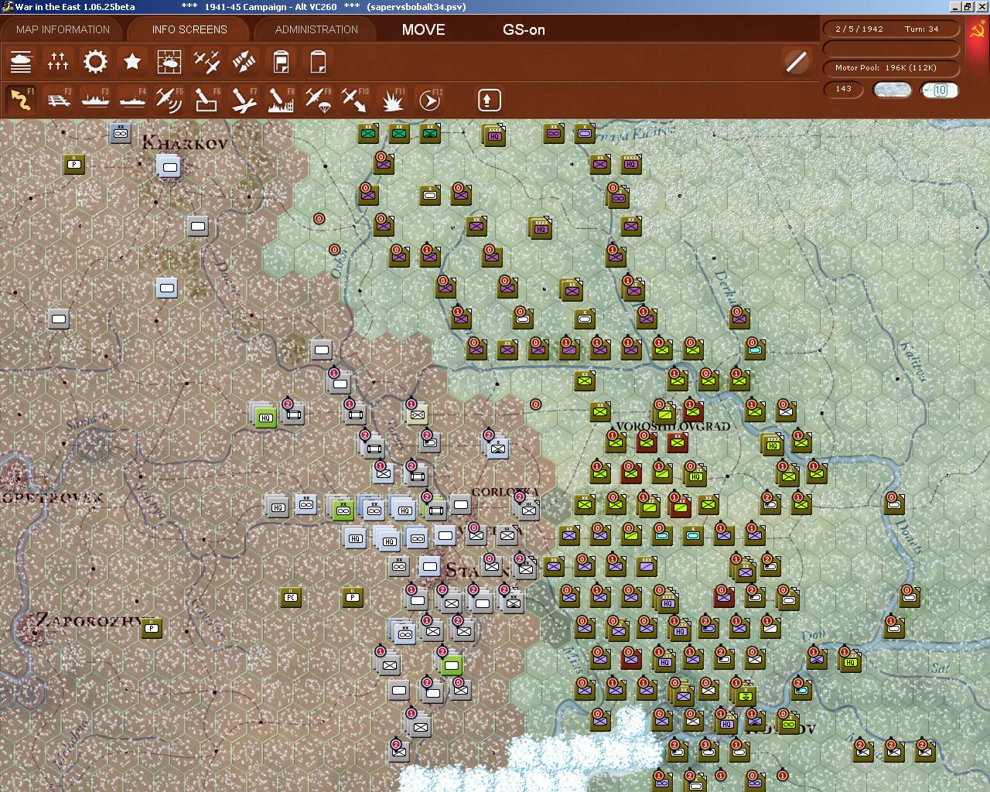Image resolution: width=990 pixels, height=792 pixels.
Task: Select F5 air recon mode
Action: (169, 100)
